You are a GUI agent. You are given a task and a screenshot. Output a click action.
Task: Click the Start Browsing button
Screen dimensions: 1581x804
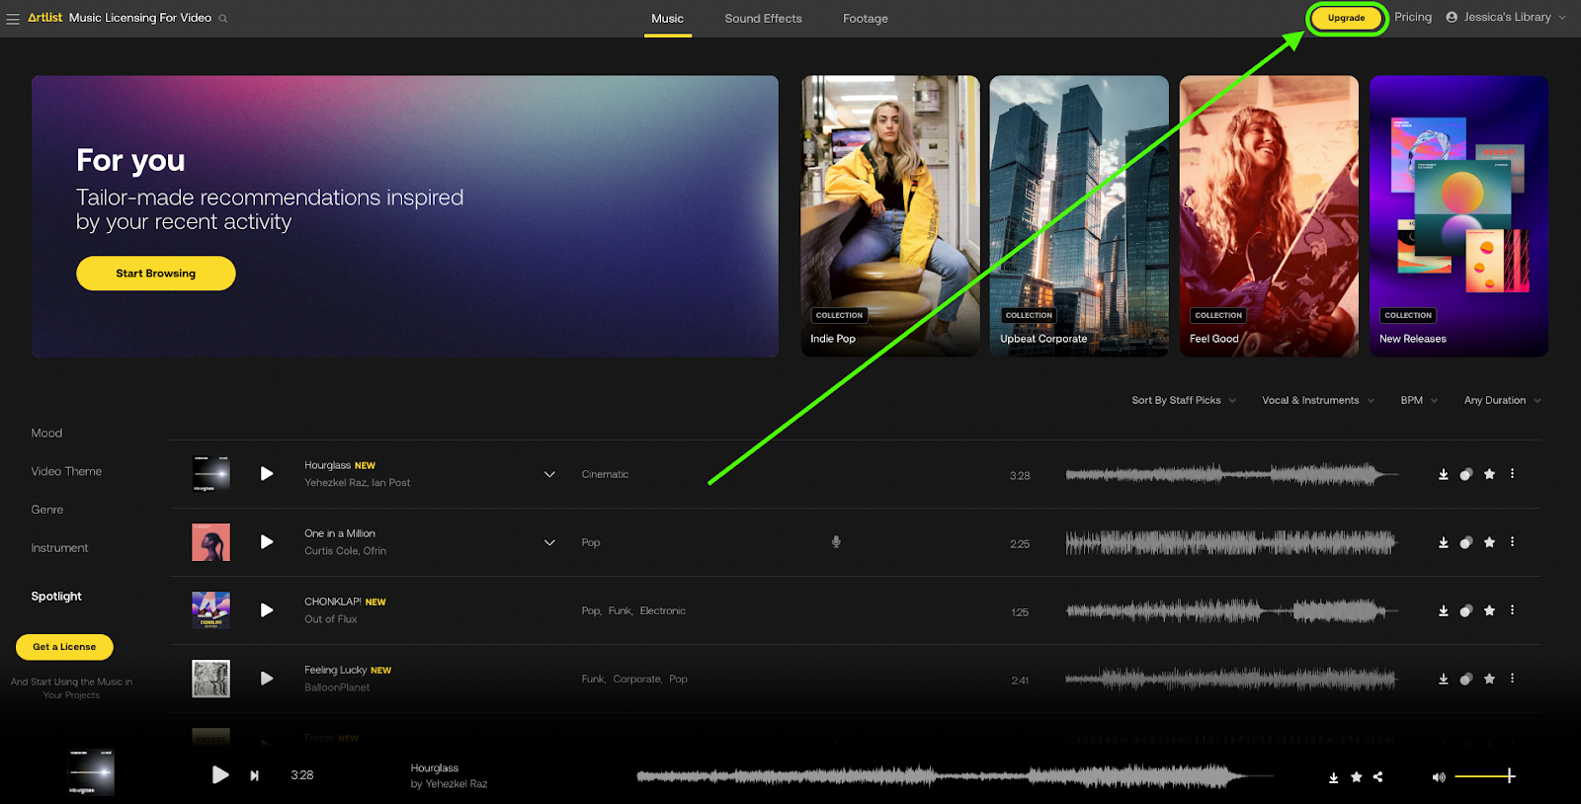[156, 274]
